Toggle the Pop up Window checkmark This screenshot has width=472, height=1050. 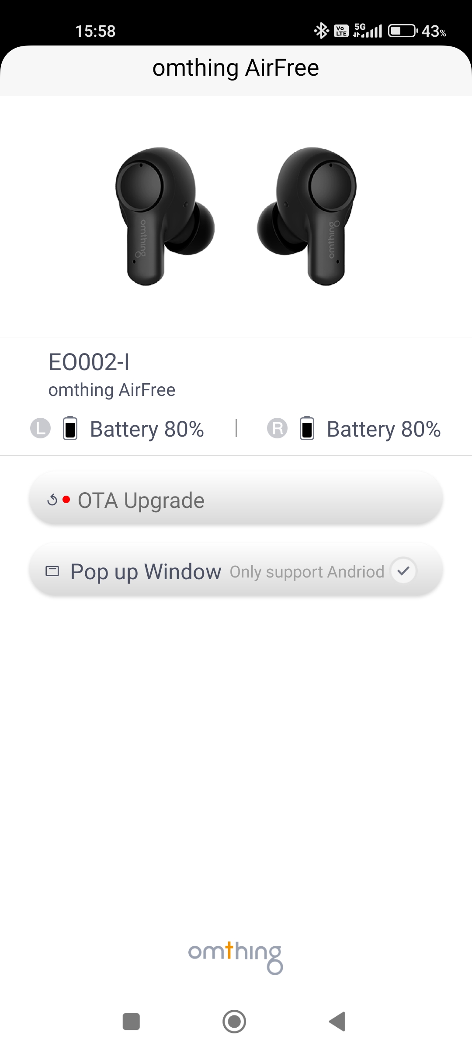click(x=403, y=570)
